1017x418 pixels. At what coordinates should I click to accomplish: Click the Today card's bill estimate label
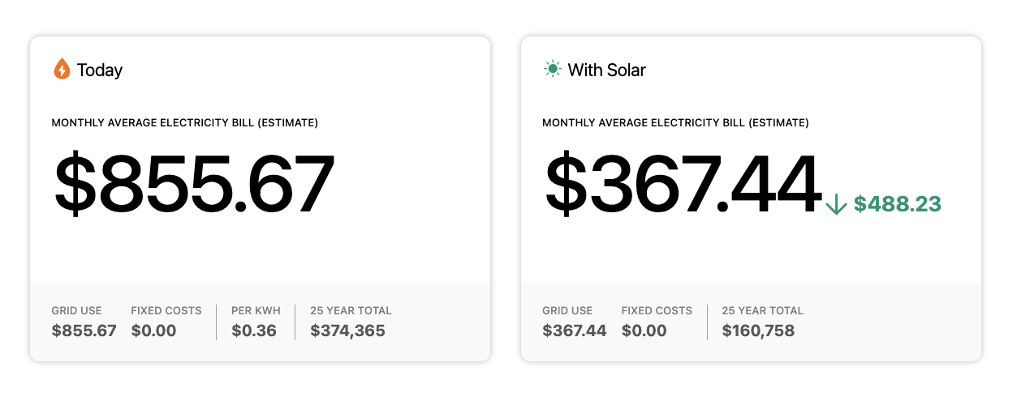tap(185, 123)
